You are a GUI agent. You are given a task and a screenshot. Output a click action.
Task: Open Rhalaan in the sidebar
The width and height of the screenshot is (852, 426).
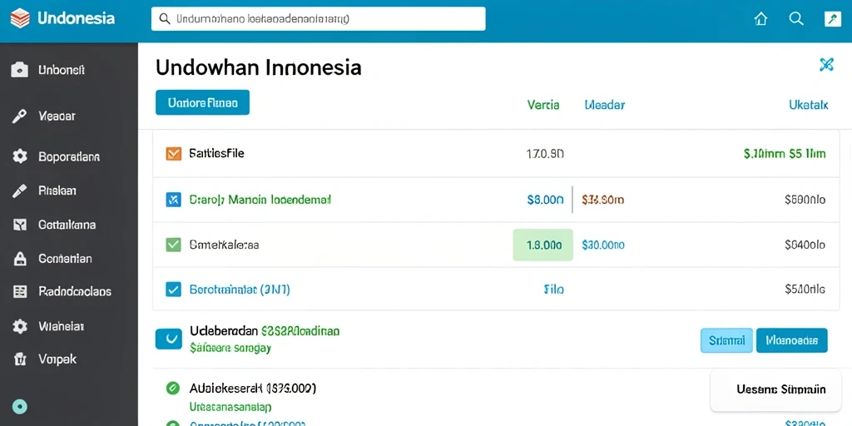pos(57,191)
